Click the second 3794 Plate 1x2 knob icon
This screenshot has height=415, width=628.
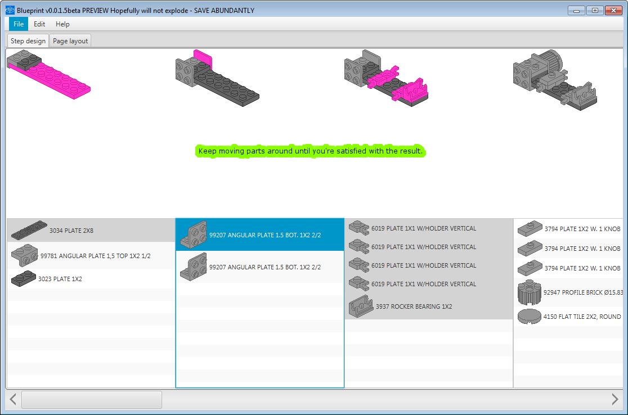(530, 248)
